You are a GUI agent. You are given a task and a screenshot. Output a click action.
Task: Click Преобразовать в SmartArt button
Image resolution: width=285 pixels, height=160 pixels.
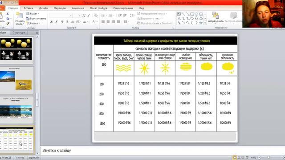point(155,24)
